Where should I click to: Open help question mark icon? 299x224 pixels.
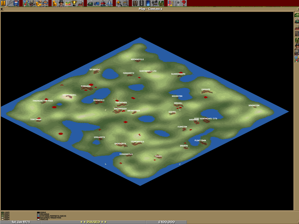click(184, 3)
